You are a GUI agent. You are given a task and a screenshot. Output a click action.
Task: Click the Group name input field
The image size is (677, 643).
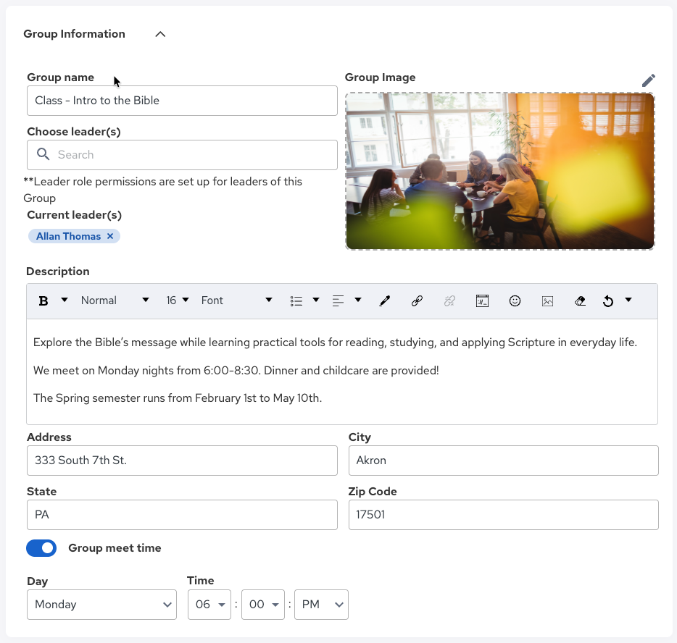182,101
